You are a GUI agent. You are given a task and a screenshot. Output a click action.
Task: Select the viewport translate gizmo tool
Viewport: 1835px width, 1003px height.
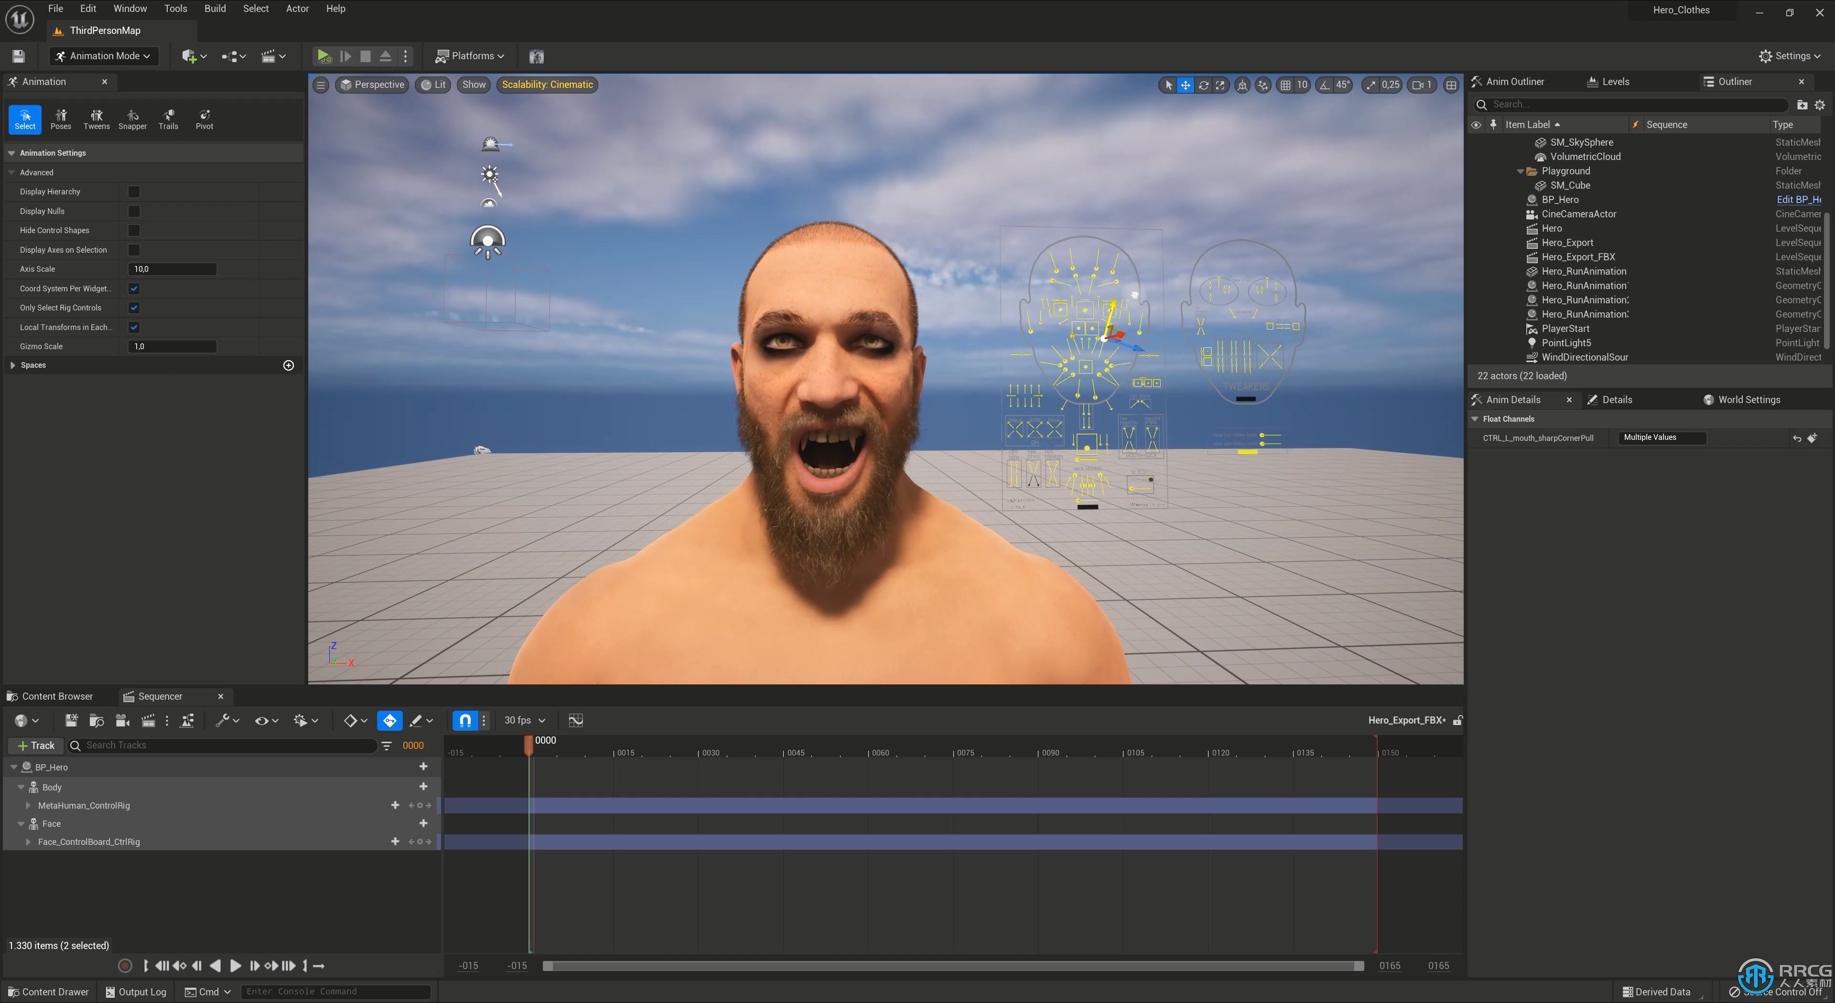click(x=1185, y=85)
